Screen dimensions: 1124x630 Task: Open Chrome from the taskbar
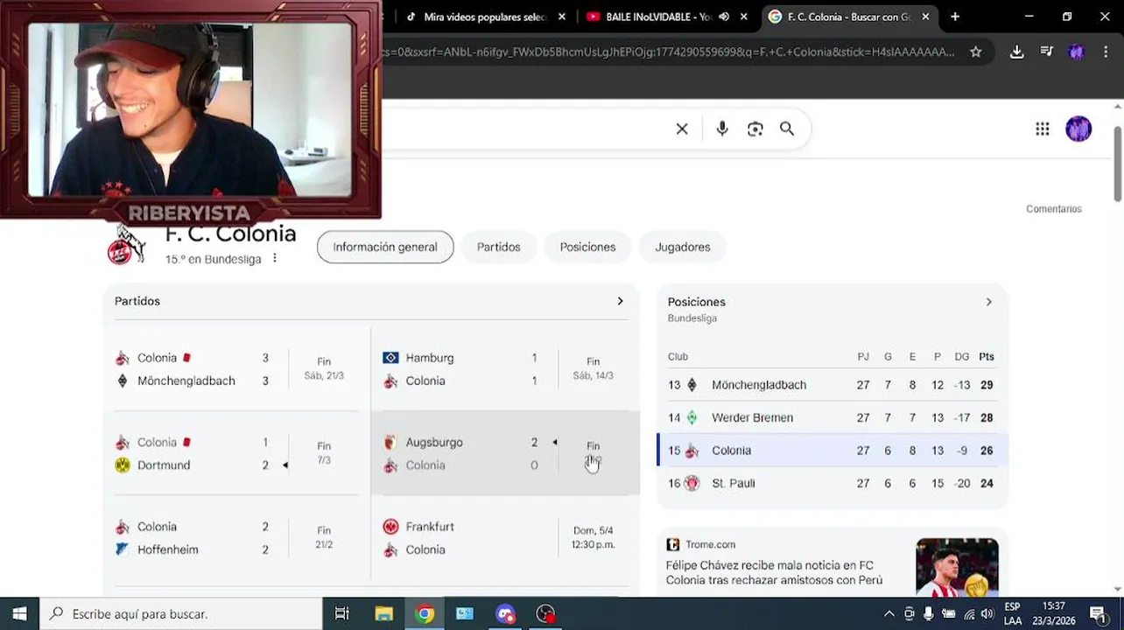click(x=425, y=613)
